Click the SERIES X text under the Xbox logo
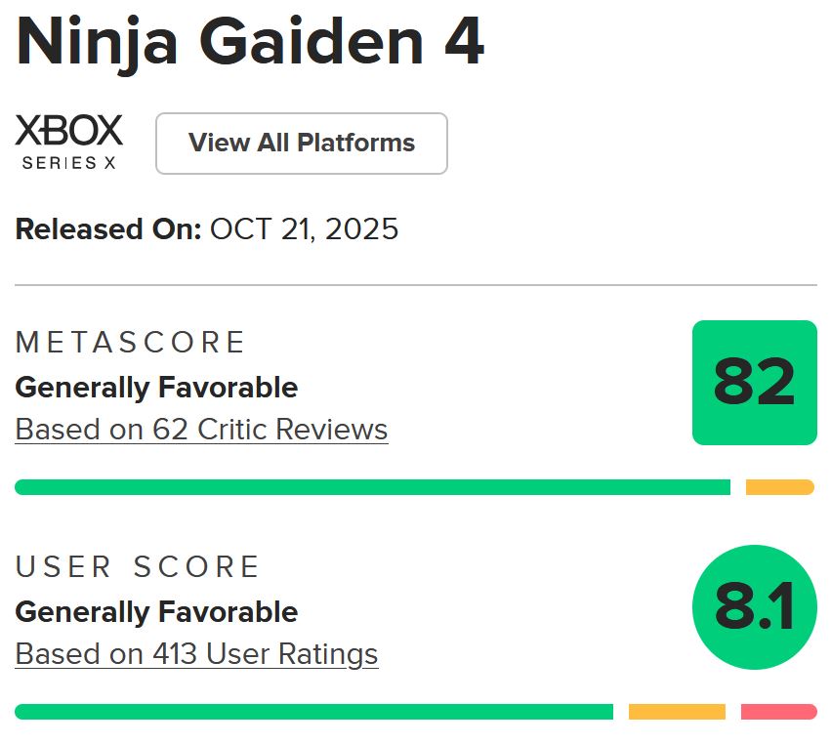This screenshot has width=831, height=744. 68,163
